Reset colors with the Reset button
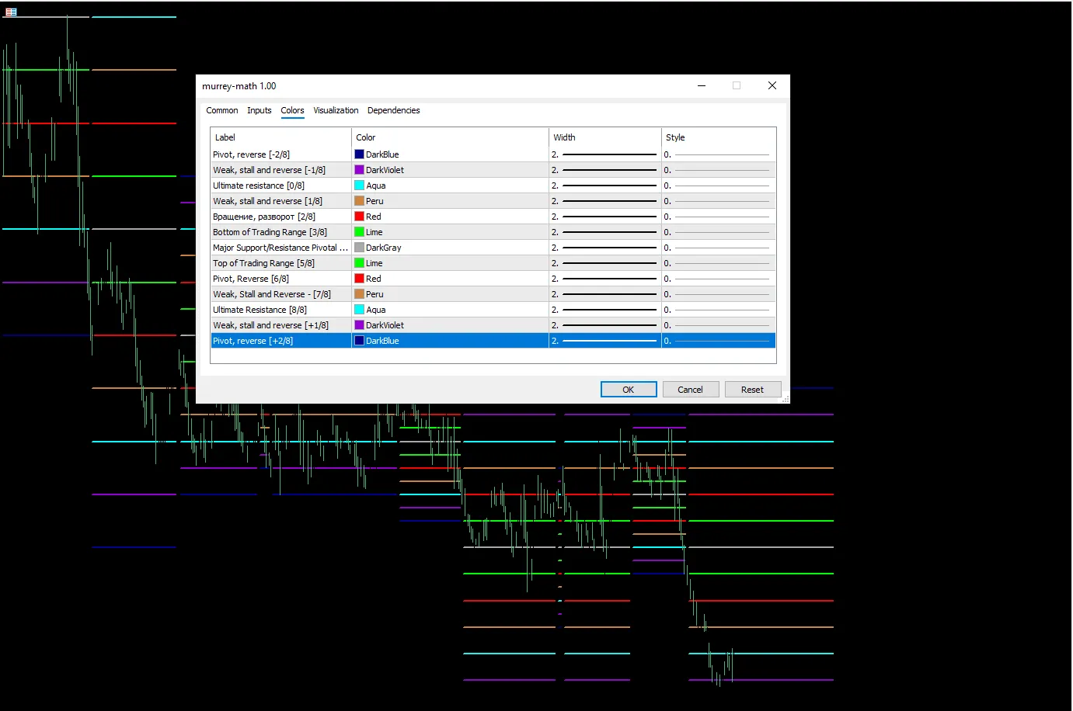The width and height of the screenshot is (1073, 711). coord(752,390)
